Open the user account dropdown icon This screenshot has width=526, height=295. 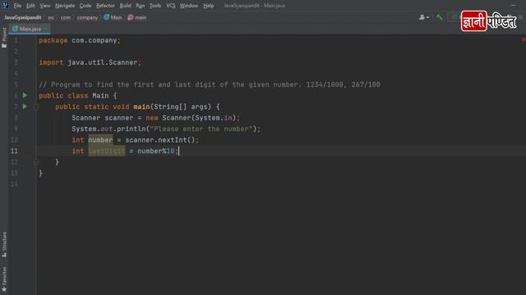coord(424,17)
